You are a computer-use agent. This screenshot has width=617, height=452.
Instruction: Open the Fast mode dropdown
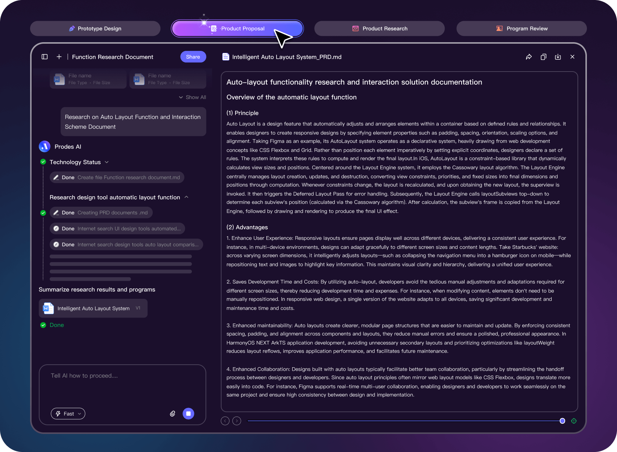(x=68, y=414)
